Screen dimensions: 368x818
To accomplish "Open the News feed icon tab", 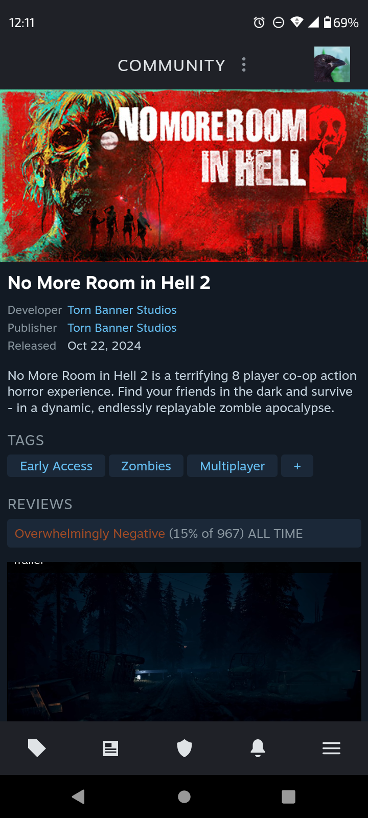I will (110, 748).
